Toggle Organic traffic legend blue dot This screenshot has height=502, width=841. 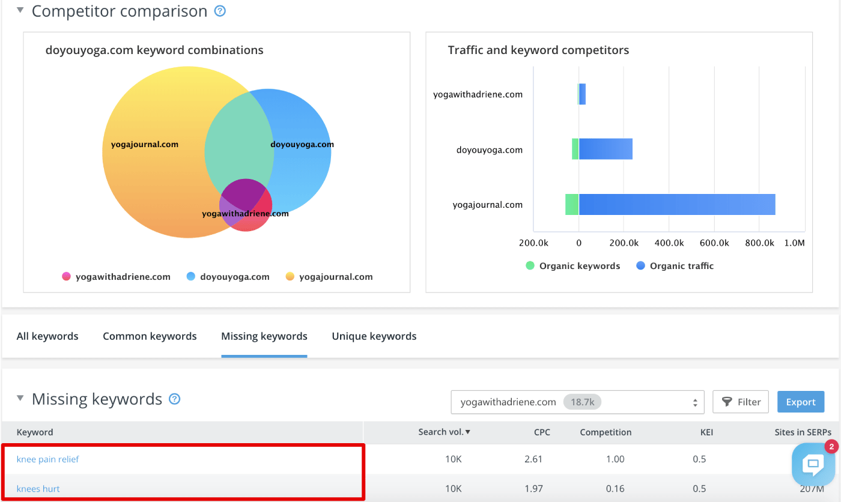[640, 265]
